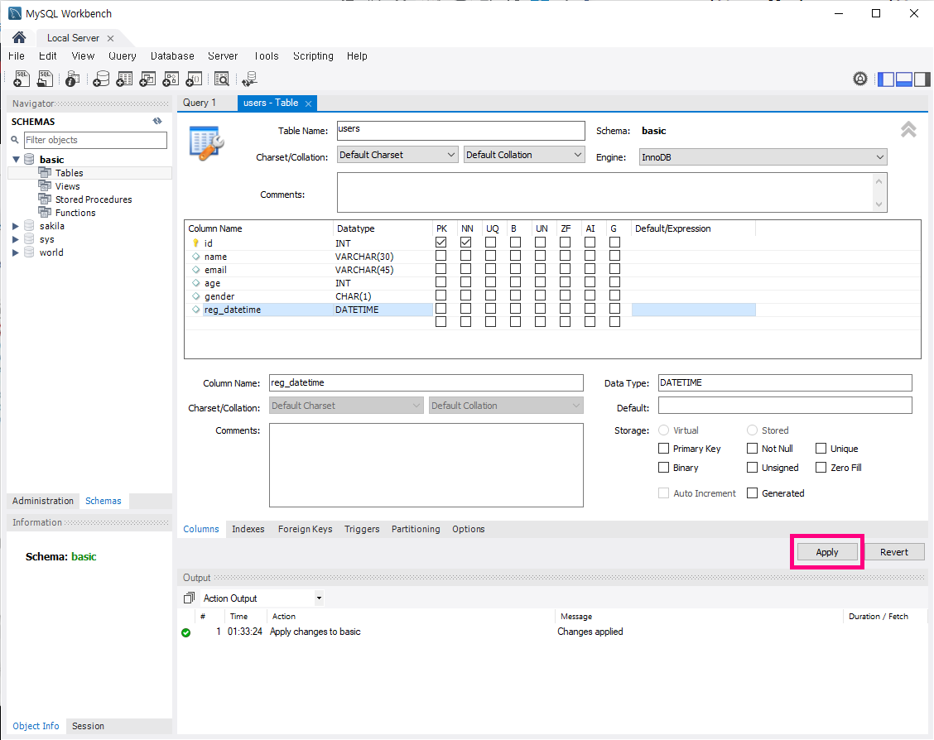Click the column Default value field
Viewport: 934px width, 740px height.
click(x=785, y=406)
